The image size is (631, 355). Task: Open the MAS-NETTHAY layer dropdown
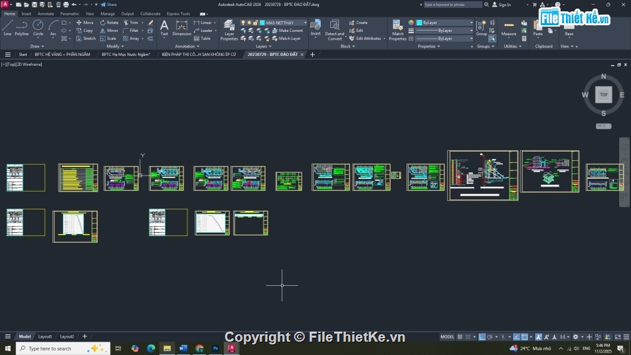[x=286, y=23]
